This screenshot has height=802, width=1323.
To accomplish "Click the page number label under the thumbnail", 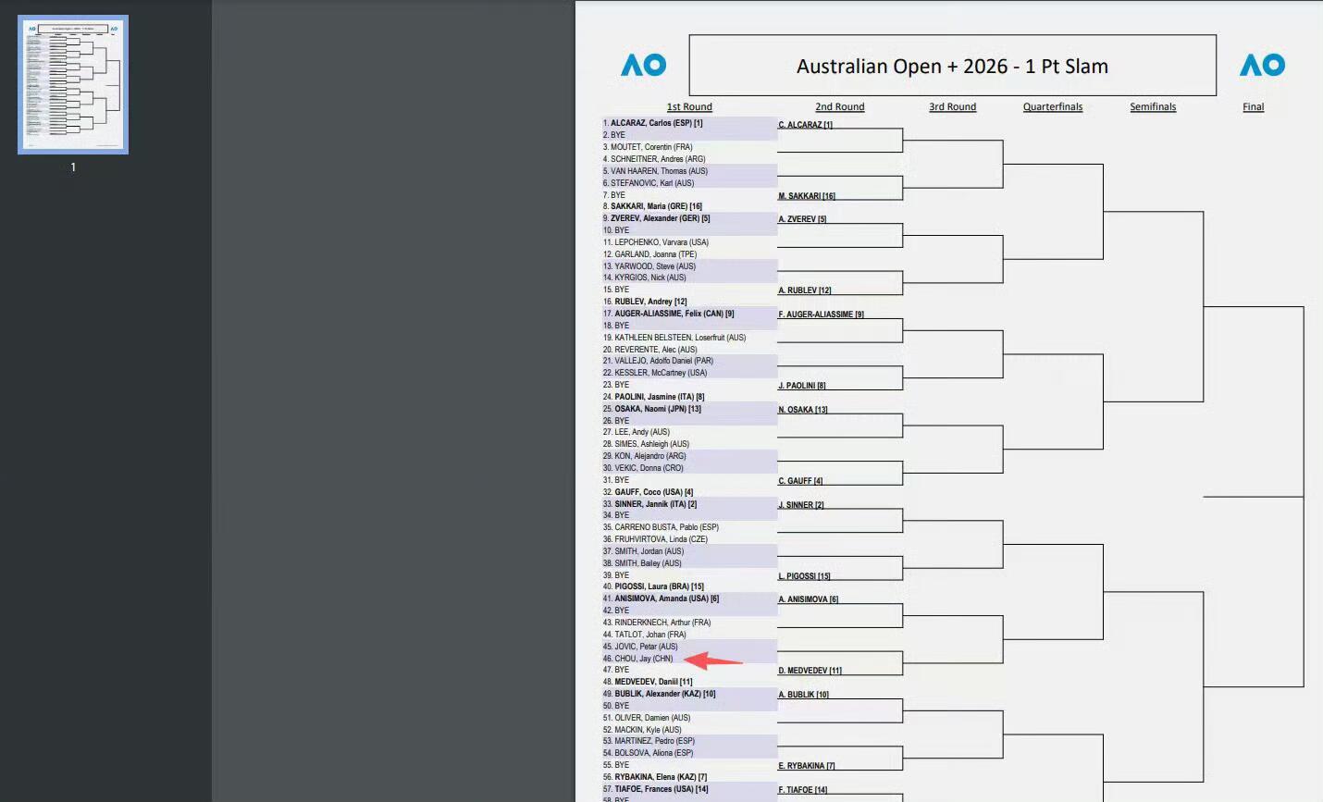I will (73, 167).
